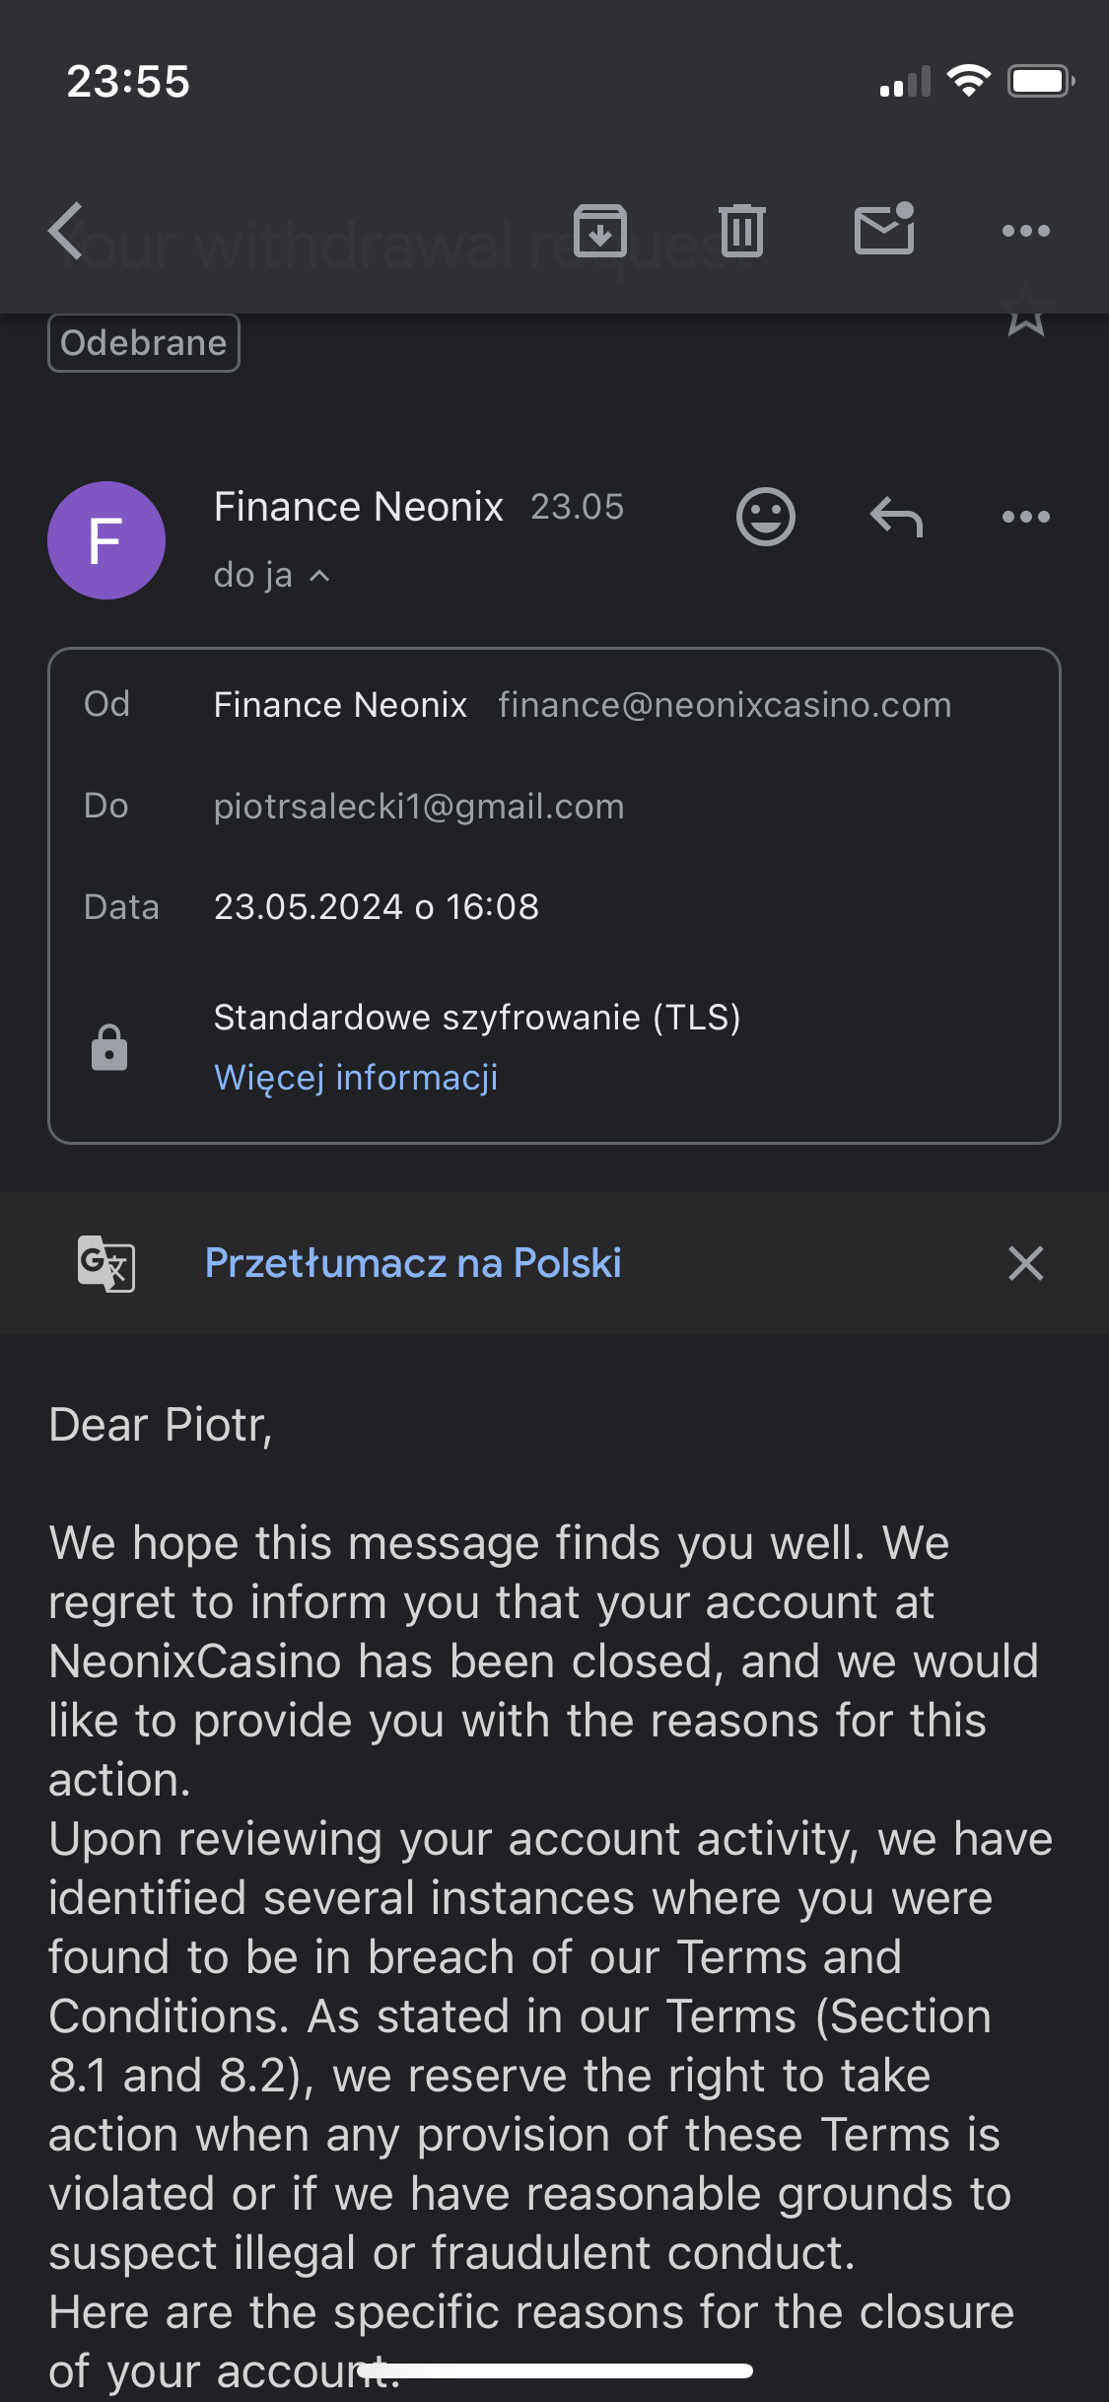Star this withdrawal request email
Image resolution: width=1109 pixels, height=2402 pixels.
click(x=1025, y=314)
